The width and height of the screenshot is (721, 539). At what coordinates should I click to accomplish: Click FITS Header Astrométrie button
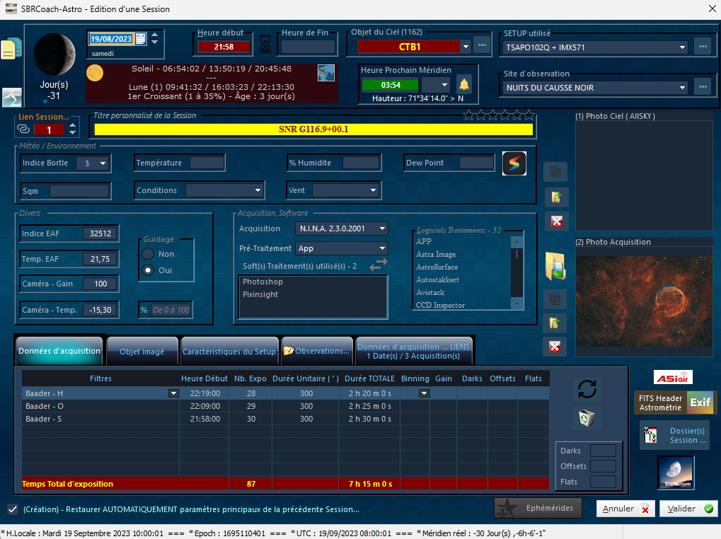click(x=660, y=402)
